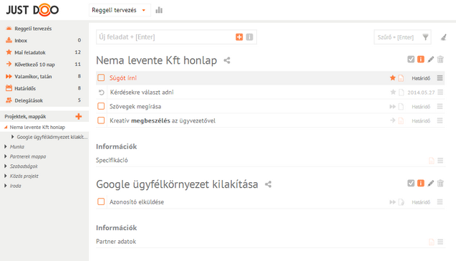The height and width of the screenshot is (261, 456).
Task: Share the Nema levente Kft honlap project
Action: point(227,60)
